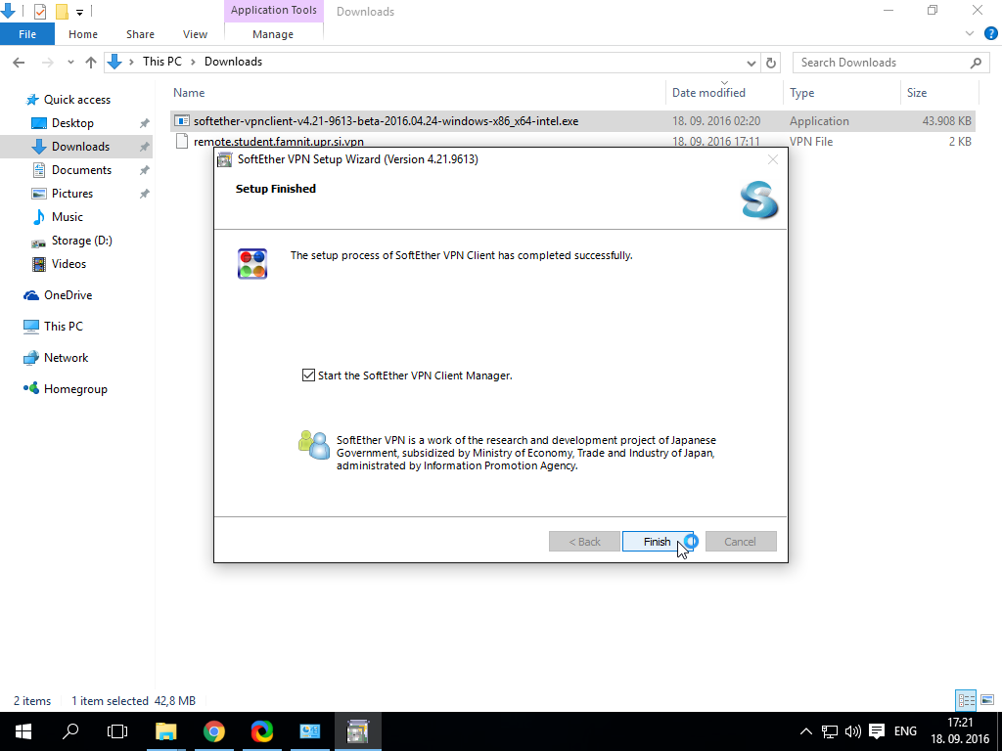Click the taskbar clock showing 17:21
Screen dimensions: 1002x751
pyautogui.click(x=960, y=731)
